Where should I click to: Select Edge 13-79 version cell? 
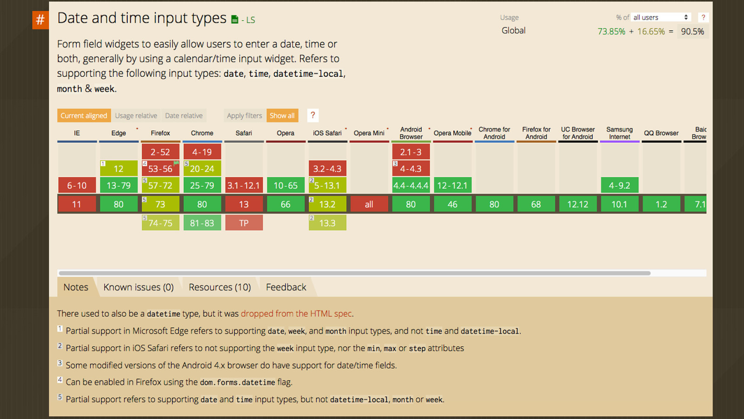tap(119, 185)
